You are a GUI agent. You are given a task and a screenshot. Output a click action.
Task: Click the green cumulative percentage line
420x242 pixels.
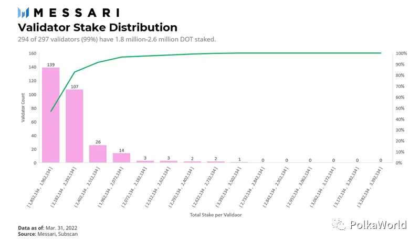tap(216, 53)
